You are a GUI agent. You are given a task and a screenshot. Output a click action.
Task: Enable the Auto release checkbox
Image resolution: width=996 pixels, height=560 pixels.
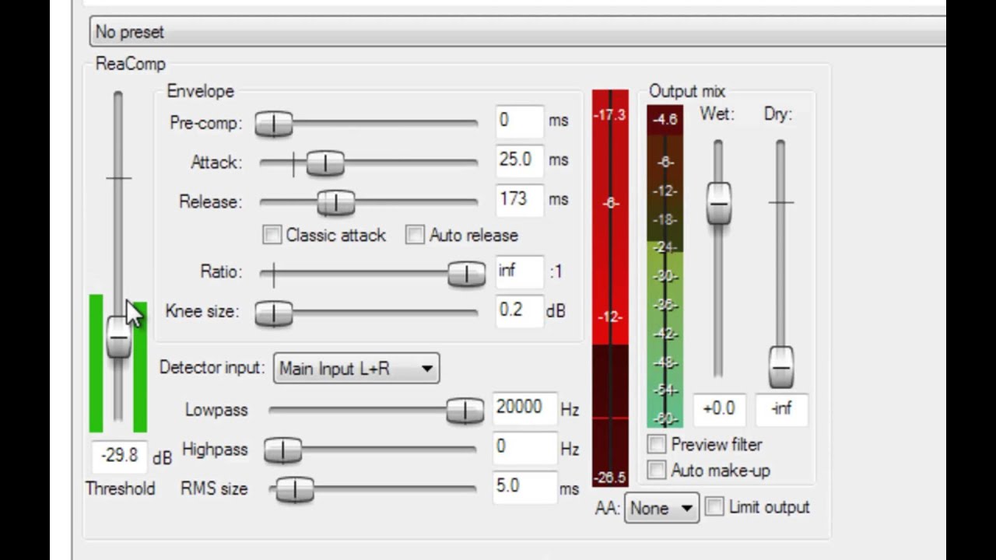click(415, 235)
